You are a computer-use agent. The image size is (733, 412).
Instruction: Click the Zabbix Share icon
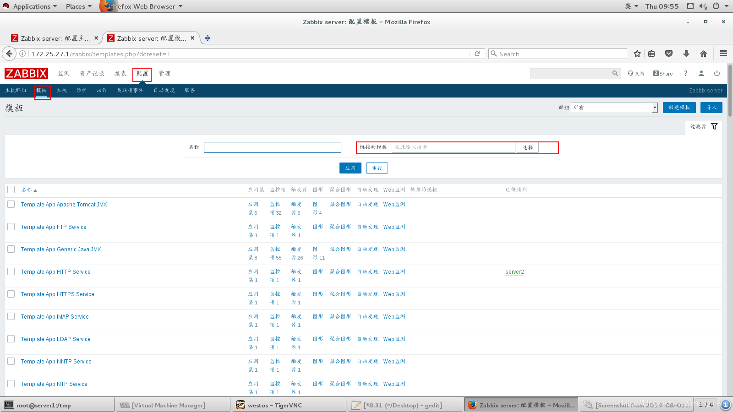[663, 73]
